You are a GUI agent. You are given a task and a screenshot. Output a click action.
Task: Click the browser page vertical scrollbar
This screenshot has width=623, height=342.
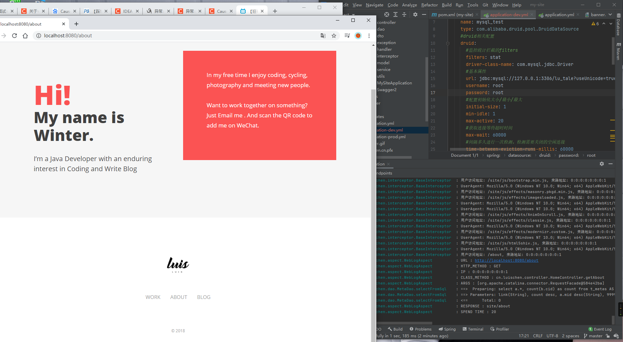click(x=374, y=216)
